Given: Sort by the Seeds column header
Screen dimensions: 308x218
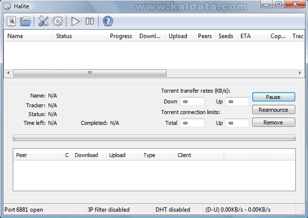Looking at the screenshot, I should (x=226, y=36).
